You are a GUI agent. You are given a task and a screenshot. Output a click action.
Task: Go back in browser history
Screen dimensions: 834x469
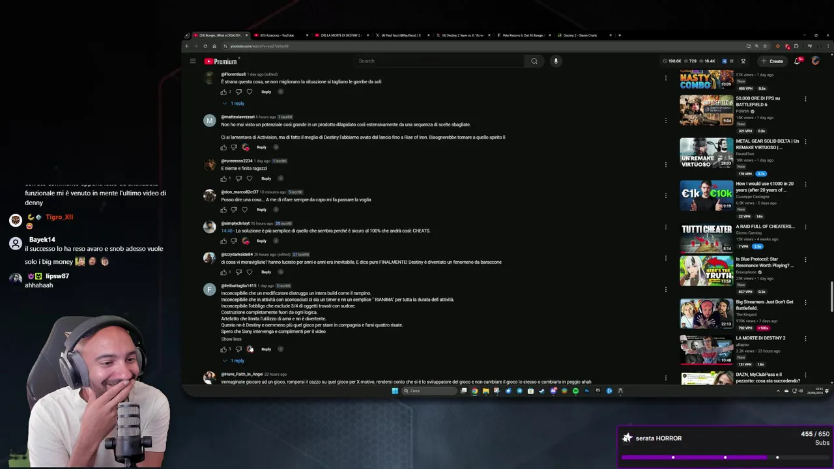coord(187,46)
